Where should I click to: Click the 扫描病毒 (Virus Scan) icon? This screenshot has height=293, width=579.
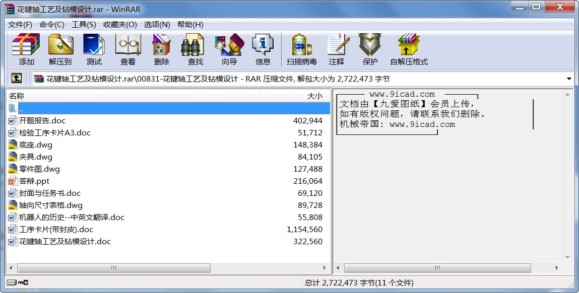coord(301,49)
